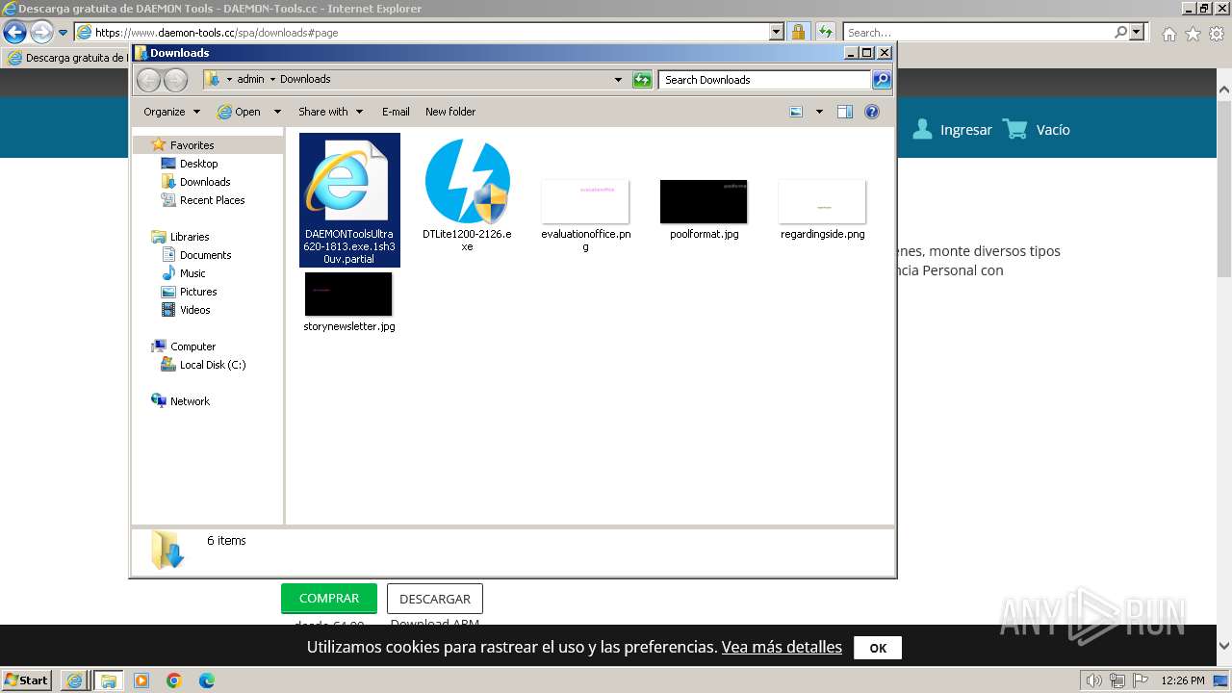Click the IE security lock icon
Screen dimensions: 1232x693
[798, 33]
